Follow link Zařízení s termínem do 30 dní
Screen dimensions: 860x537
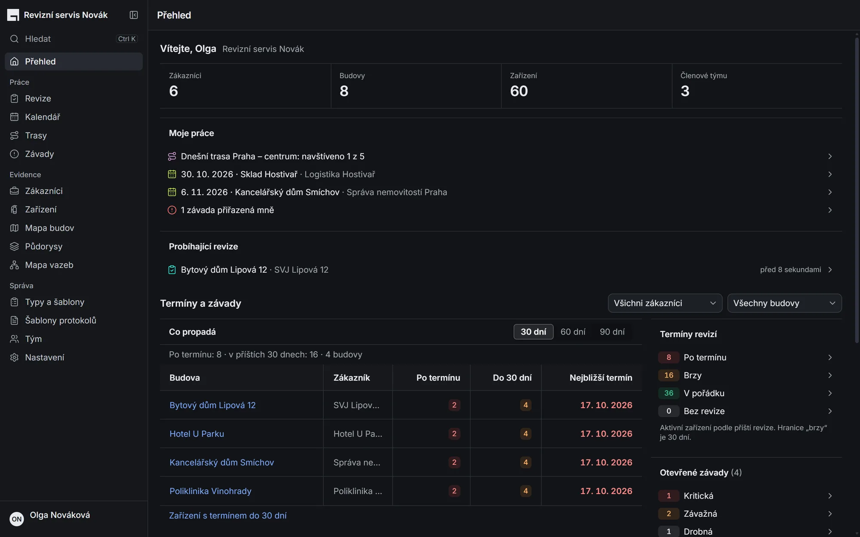coord(227,516)
